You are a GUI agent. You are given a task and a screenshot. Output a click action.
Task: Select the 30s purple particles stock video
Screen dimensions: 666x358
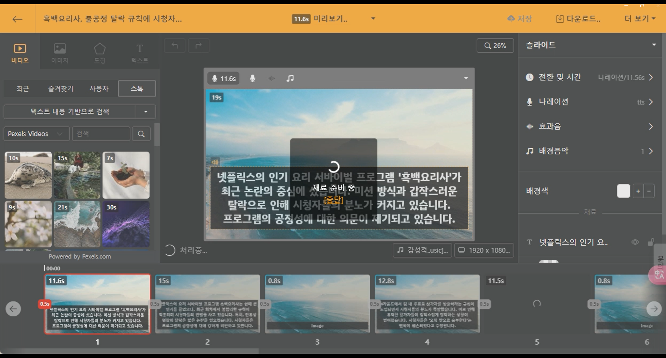(x=126, y=224)
